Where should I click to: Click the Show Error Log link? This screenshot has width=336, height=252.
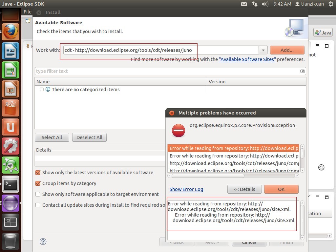(x=186, y=189)
